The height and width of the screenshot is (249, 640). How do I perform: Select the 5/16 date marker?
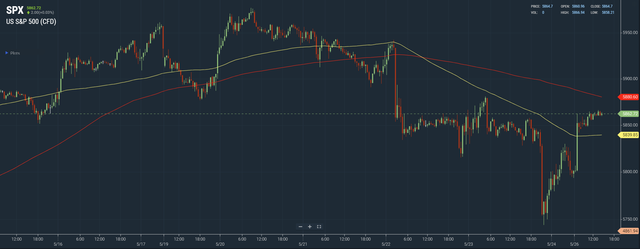tap(58, 244)
